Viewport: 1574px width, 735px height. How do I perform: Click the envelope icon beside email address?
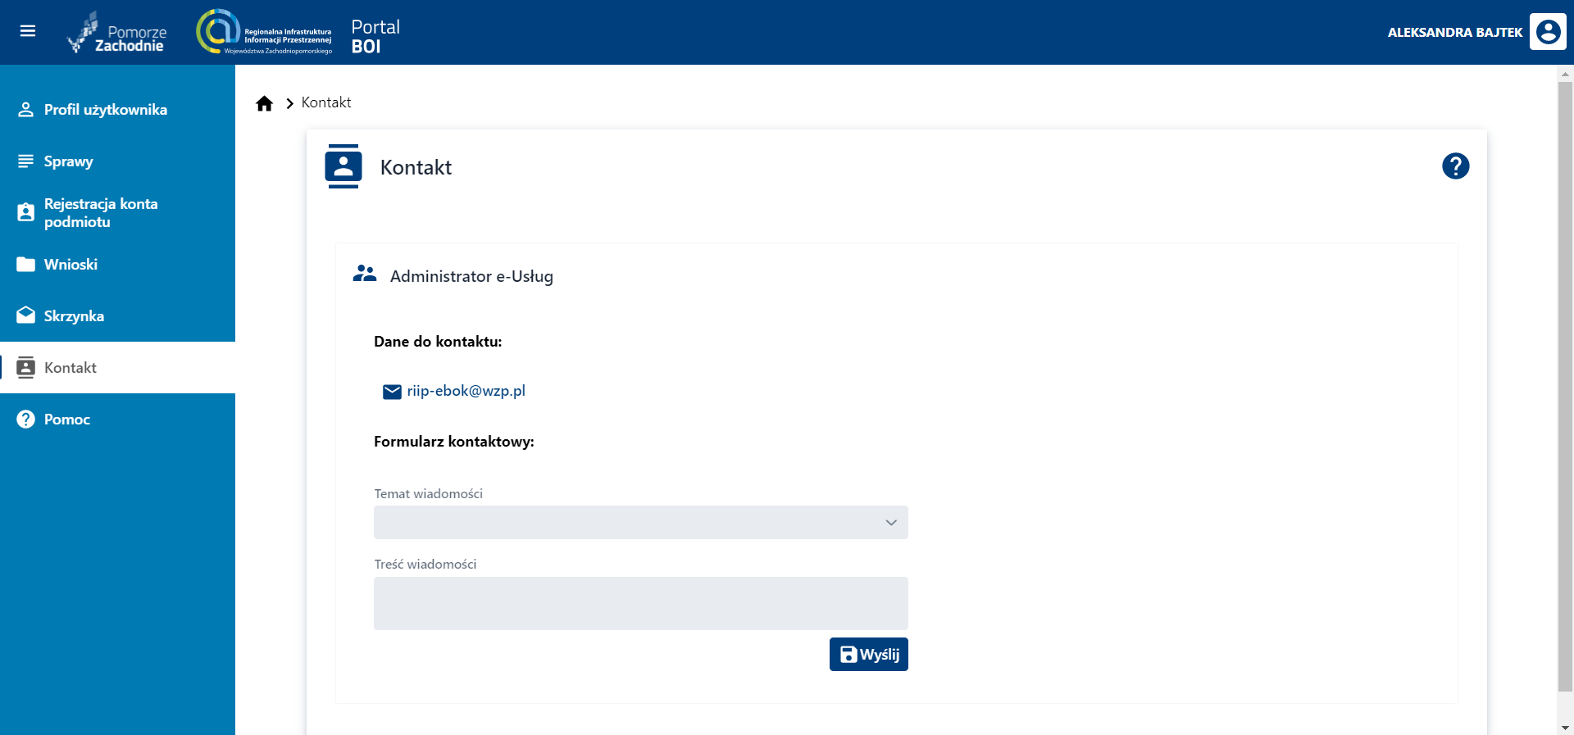pos(392,392)
